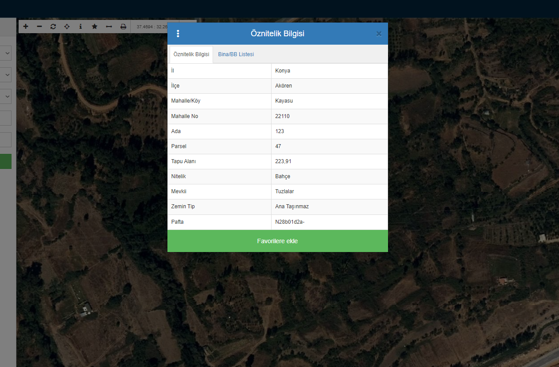The image size is (559, 367).
Task: Click the refresh map icon
Action: [53, 27]
